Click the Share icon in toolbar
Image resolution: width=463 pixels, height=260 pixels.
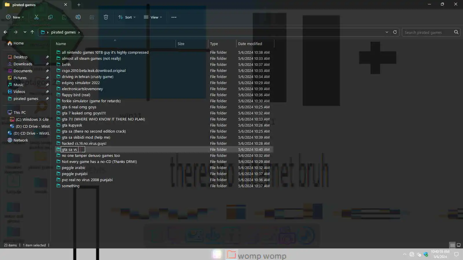coord(92,17)
